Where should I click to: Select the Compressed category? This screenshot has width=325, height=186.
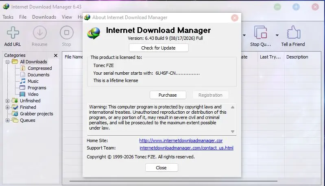pyautogui.click(x=39, y=68)
